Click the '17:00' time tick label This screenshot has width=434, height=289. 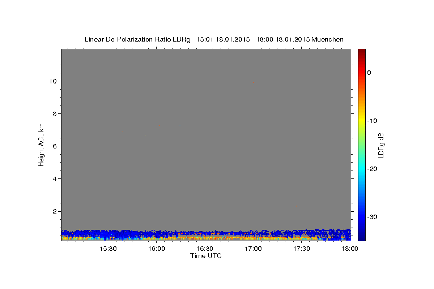(x=253, y=249)
